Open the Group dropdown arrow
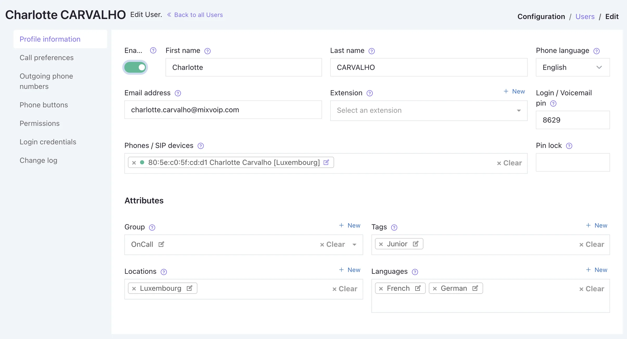The height and width of the screenshot is (339, 627). click(x=355, y=245)
